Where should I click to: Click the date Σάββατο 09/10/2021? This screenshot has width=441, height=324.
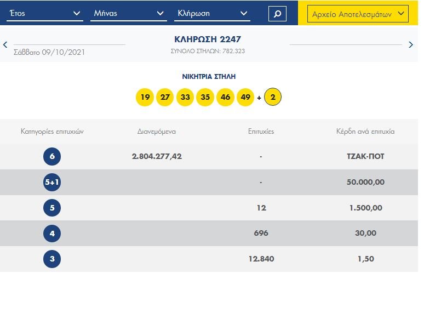49,53
